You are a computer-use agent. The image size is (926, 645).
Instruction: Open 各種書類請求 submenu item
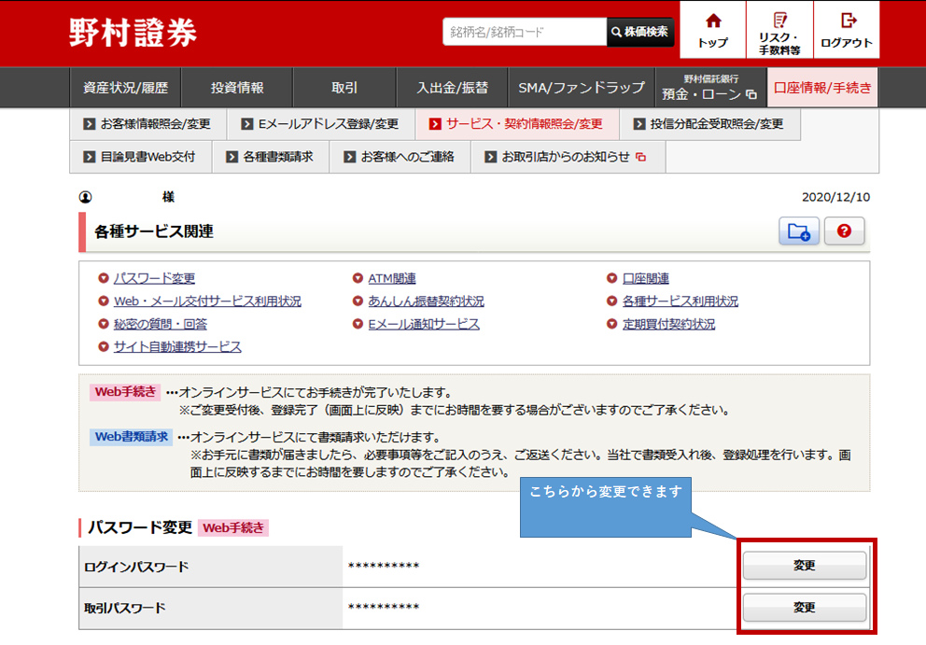(x=271, y=157)
